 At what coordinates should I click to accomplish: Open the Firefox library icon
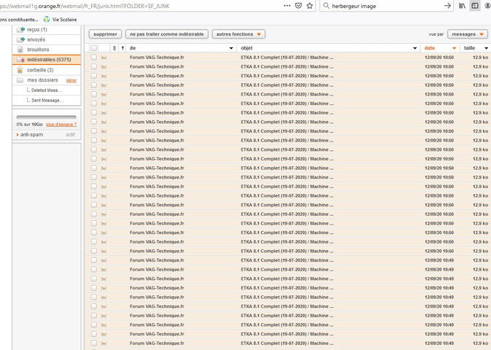463,6
